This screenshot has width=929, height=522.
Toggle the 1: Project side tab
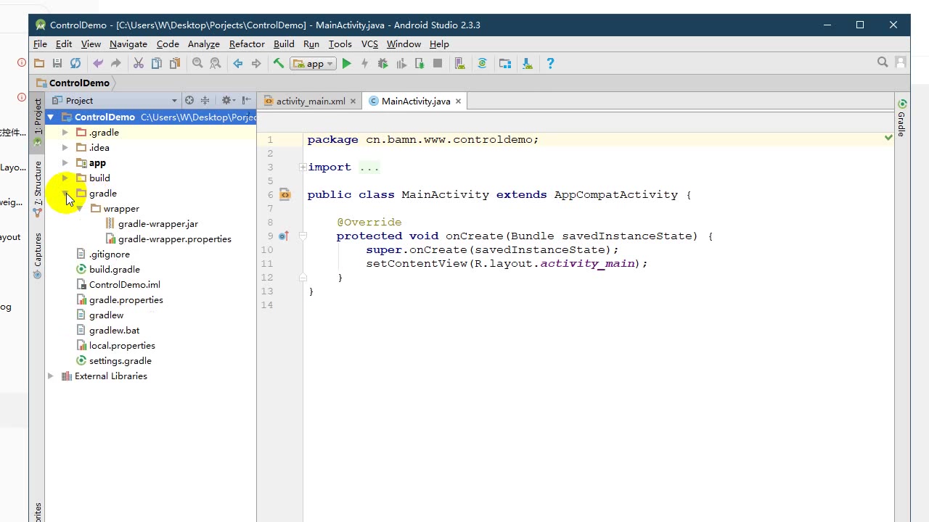[38, 123]
